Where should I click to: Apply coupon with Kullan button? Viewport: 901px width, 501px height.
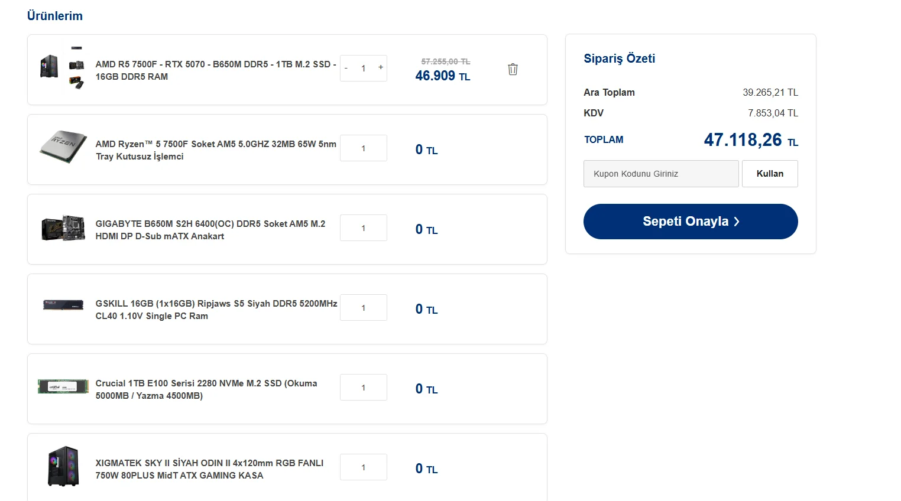click(769, 174)
